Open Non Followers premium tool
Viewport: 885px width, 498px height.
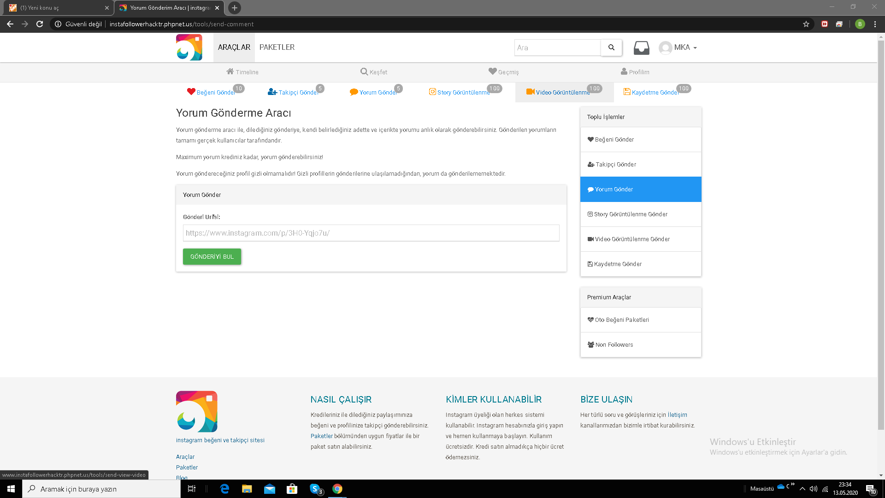point(641,345)
